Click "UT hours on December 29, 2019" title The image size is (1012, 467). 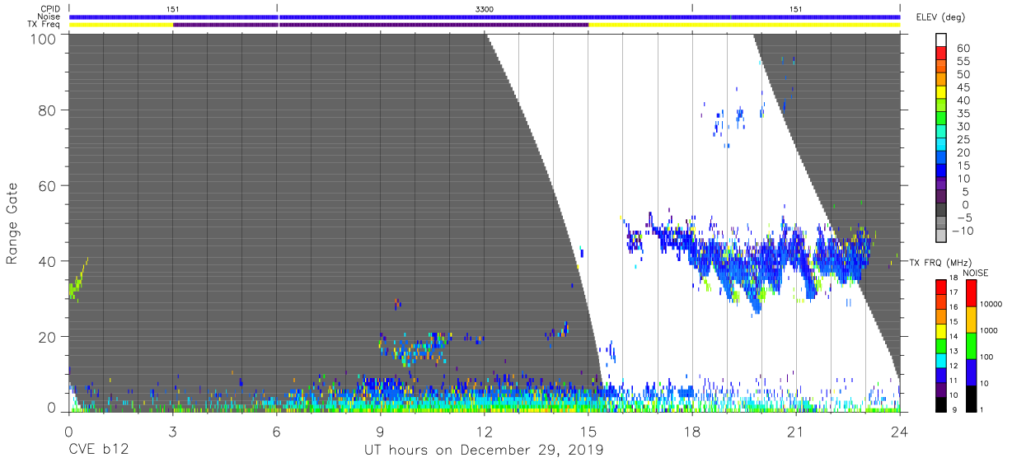pyautogui.click(x=484, y=451)
